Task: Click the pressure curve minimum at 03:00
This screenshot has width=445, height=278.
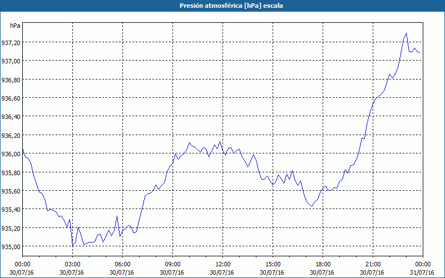Action: [73, 245]
